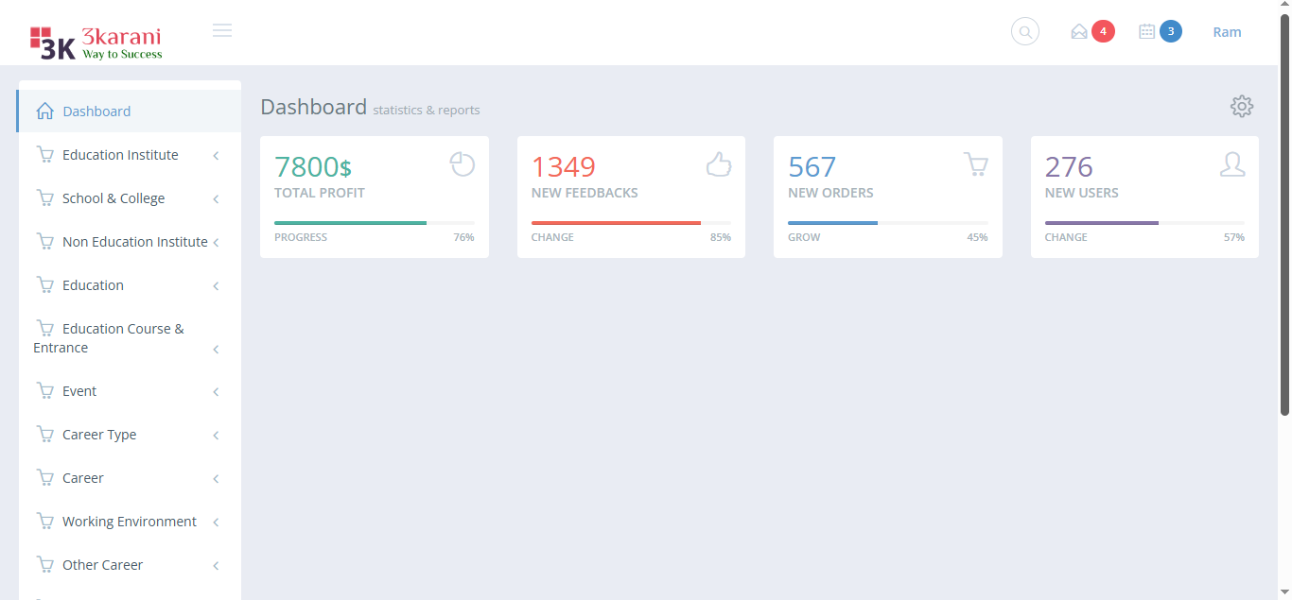Viewport: 1292px width, 600px height.
Task: Click the search magnifier icon
Action: pyautogui.click(x=1025, y=32)
